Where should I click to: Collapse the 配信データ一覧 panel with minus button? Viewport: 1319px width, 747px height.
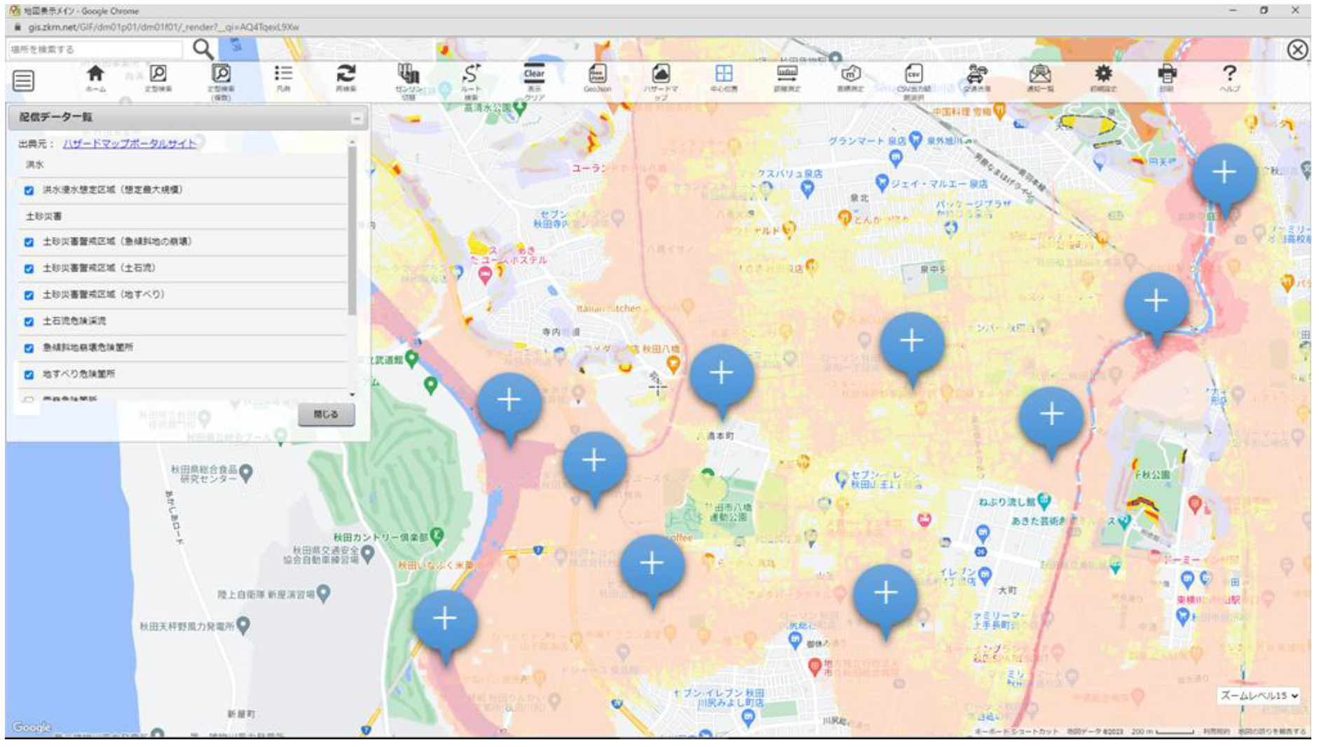click(357, 118)
